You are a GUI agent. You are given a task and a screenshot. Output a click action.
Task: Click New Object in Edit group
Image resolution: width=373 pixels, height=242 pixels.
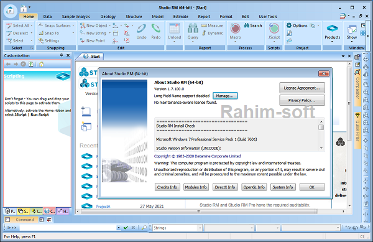(94, 26)
